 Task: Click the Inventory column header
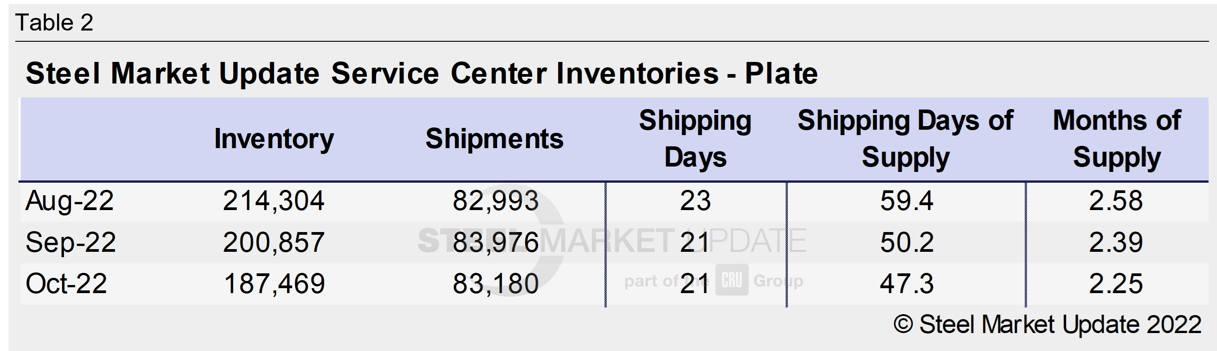click(274, 139)
